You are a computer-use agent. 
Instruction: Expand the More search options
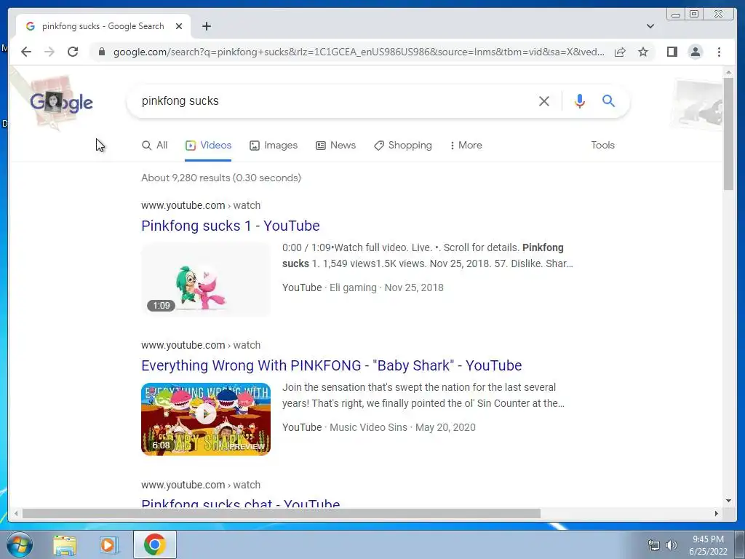click(x=466, y=146)
